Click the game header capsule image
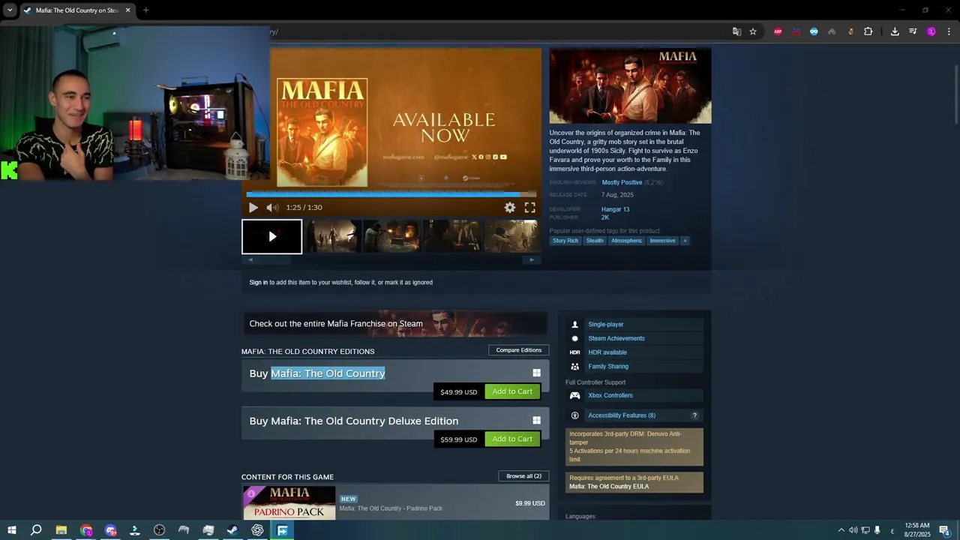Image resolution: width=960 pixels, height=540 pixels. [x=630, y=85]
